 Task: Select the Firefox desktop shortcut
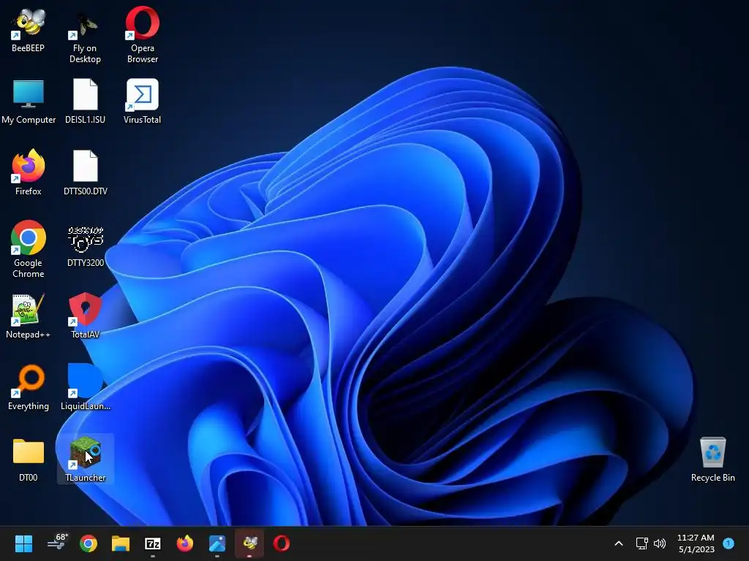coord(29,172)
